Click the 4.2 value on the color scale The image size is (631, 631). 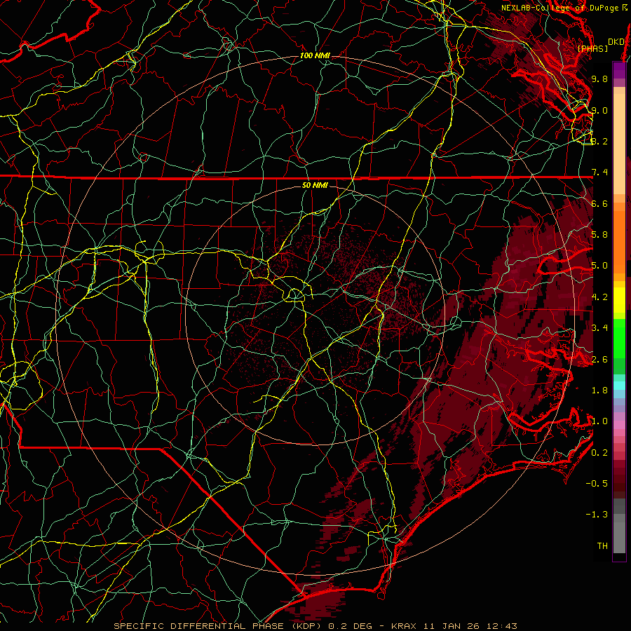coord(599,297)
